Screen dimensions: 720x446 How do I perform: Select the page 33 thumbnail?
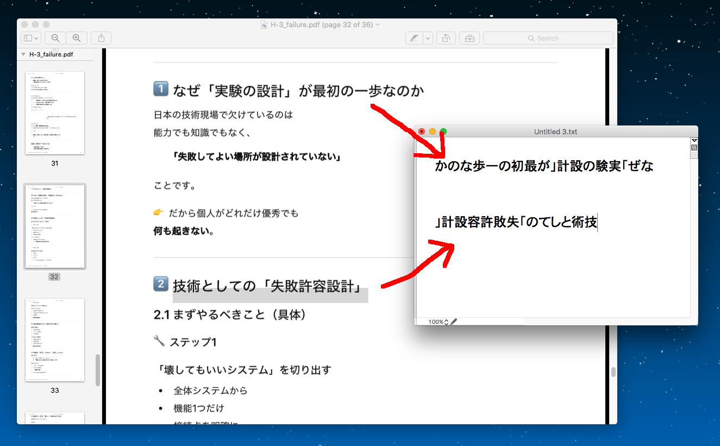tap(55, 340)
